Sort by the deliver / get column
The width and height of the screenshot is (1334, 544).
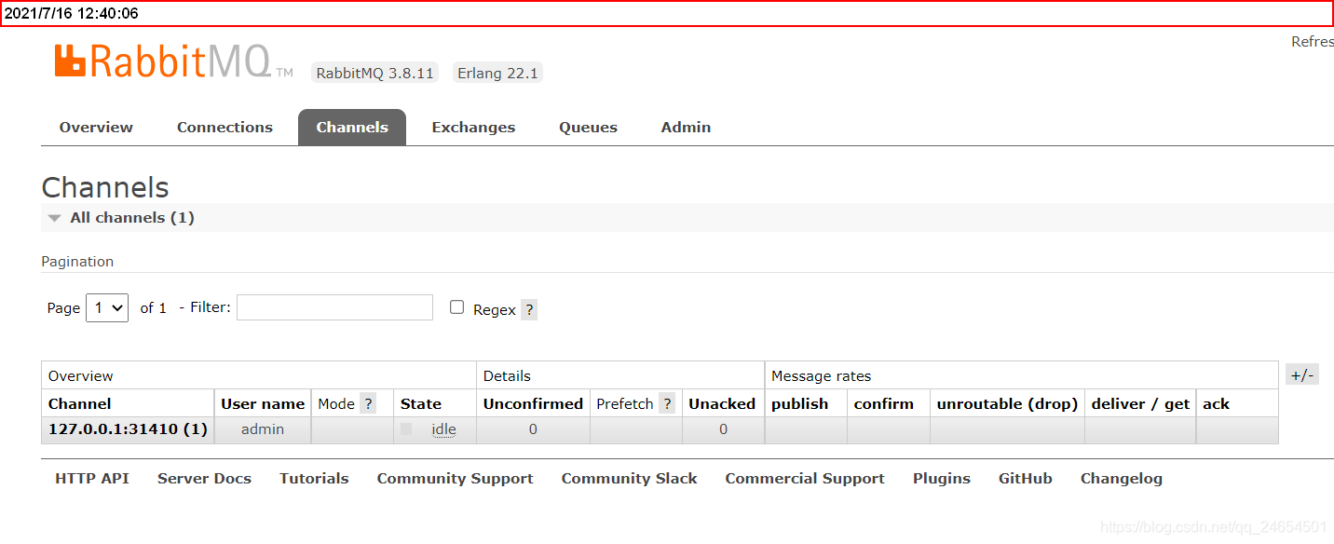[1140, 404]
